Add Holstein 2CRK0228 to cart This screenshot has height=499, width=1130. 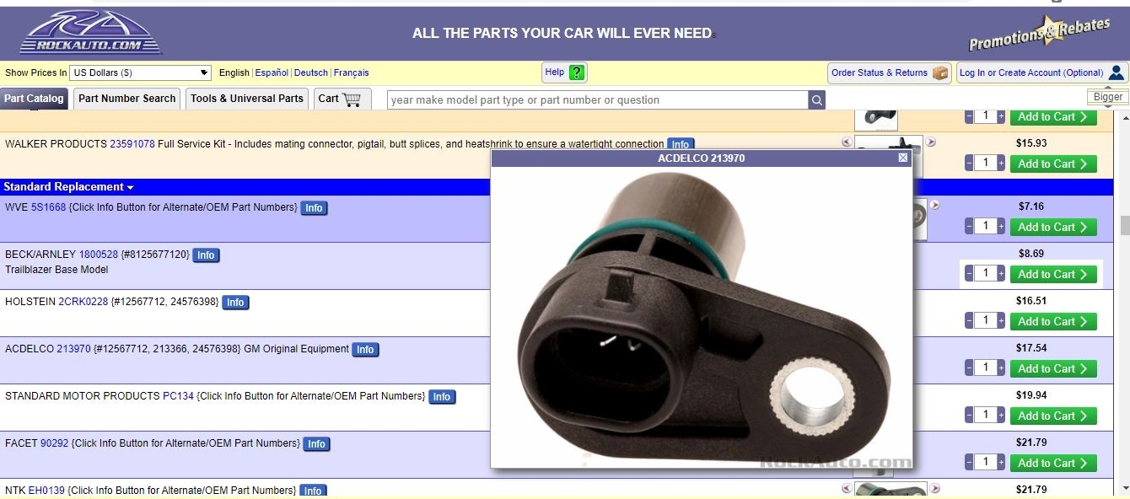pos(1053,321)
